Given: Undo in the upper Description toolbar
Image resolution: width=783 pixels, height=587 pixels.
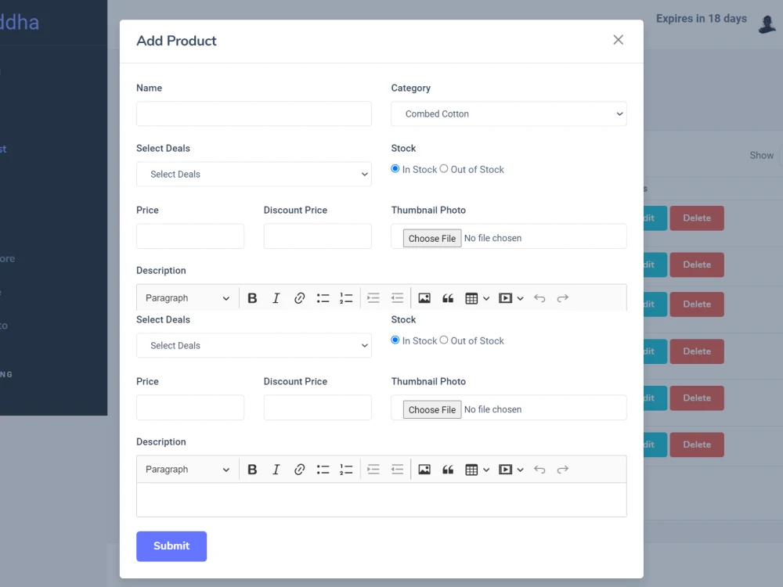Looking at the screenshot, I should [x=539, y=298].
